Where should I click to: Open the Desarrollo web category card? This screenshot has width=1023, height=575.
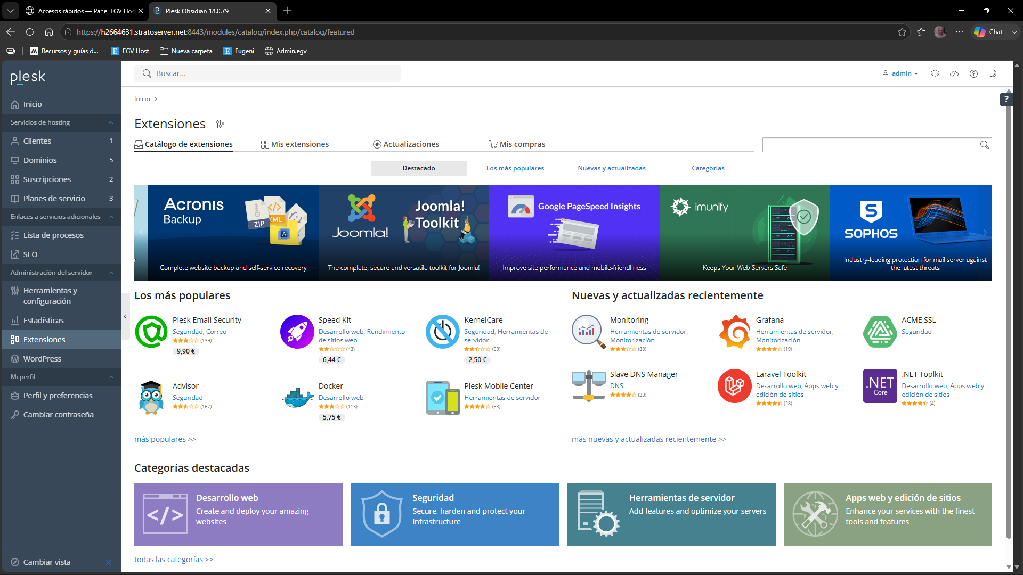(238, 514)
